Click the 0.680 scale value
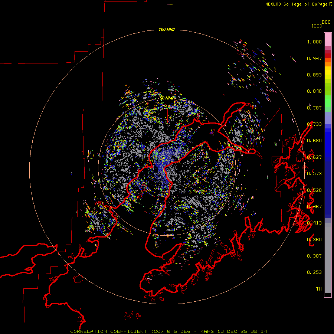 [x=314, y=141]
